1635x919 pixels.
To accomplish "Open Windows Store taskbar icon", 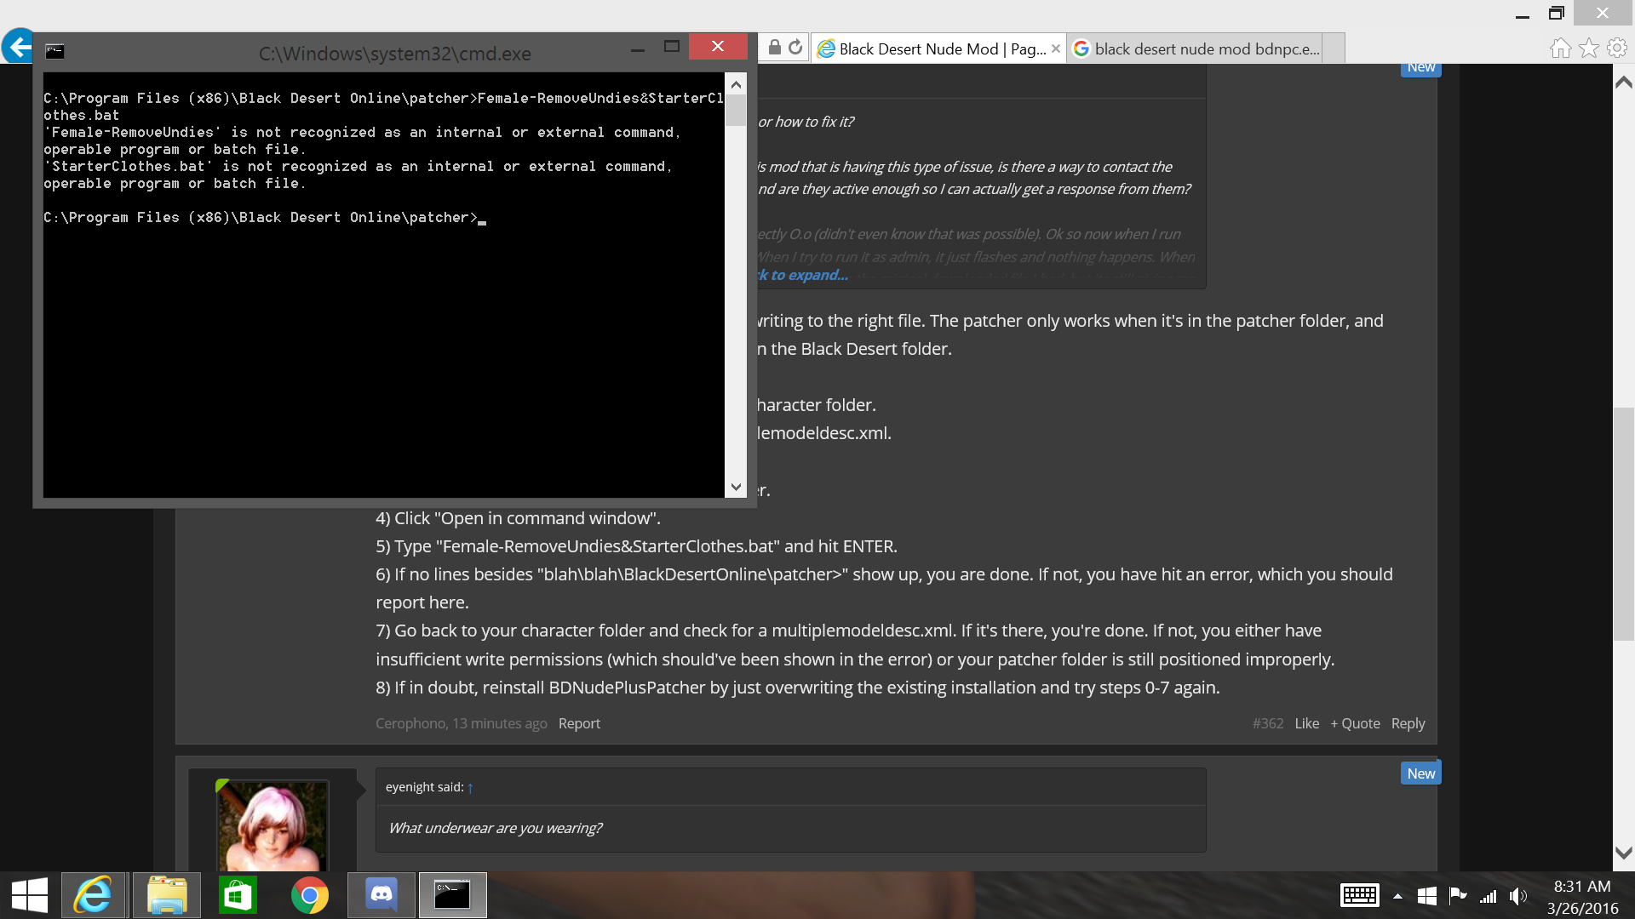I will tap(238, 895).
